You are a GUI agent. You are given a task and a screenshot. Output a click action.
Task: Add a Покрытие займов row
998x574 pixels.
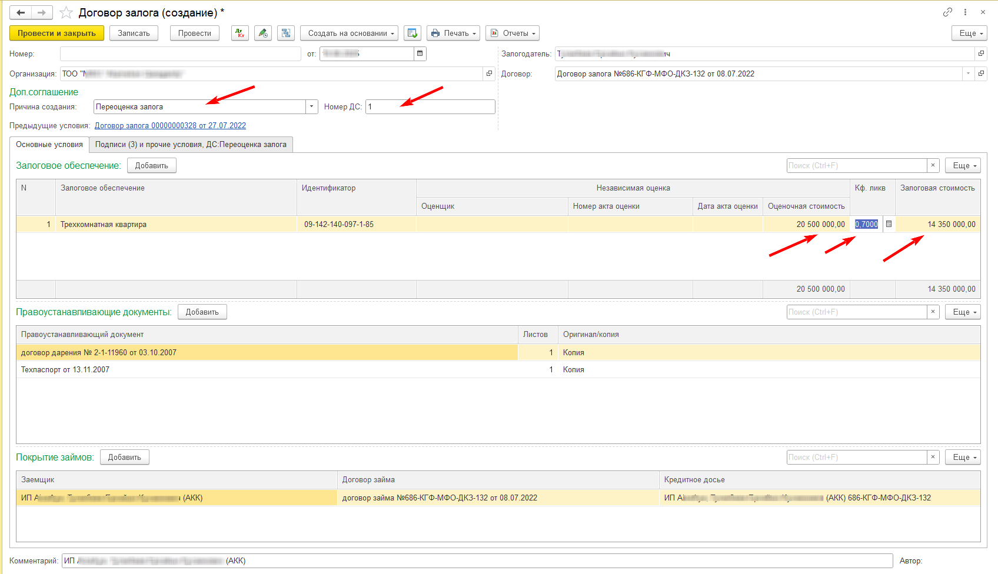pyautogui.click(x=125, y=457)
